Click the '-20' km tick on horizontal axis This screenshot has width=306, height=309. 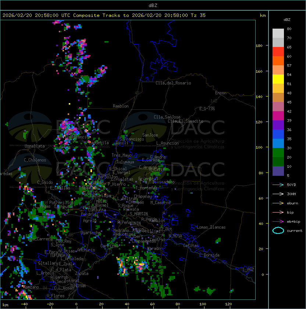(x=50, y=304)
